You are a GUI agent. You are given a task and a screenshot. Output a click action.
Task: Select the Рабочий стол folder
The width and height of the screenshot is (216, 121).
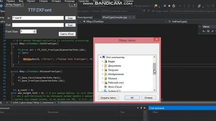coord(116,83)
